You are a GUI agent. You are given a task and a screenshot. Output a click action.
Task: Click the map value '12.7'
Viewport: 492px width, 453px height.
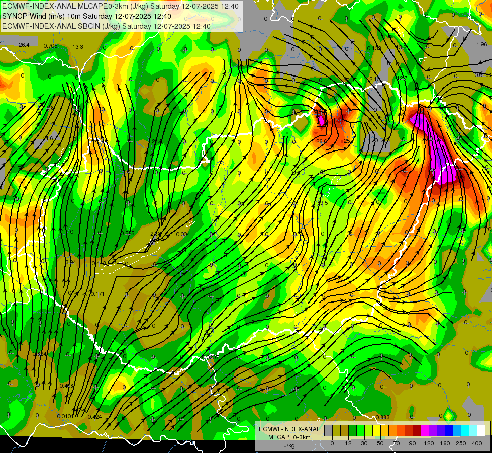402,78
